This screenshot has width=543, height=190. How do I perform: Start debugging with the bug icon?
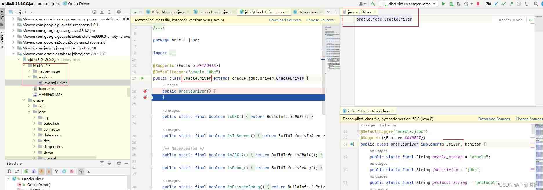coord(451,4)
